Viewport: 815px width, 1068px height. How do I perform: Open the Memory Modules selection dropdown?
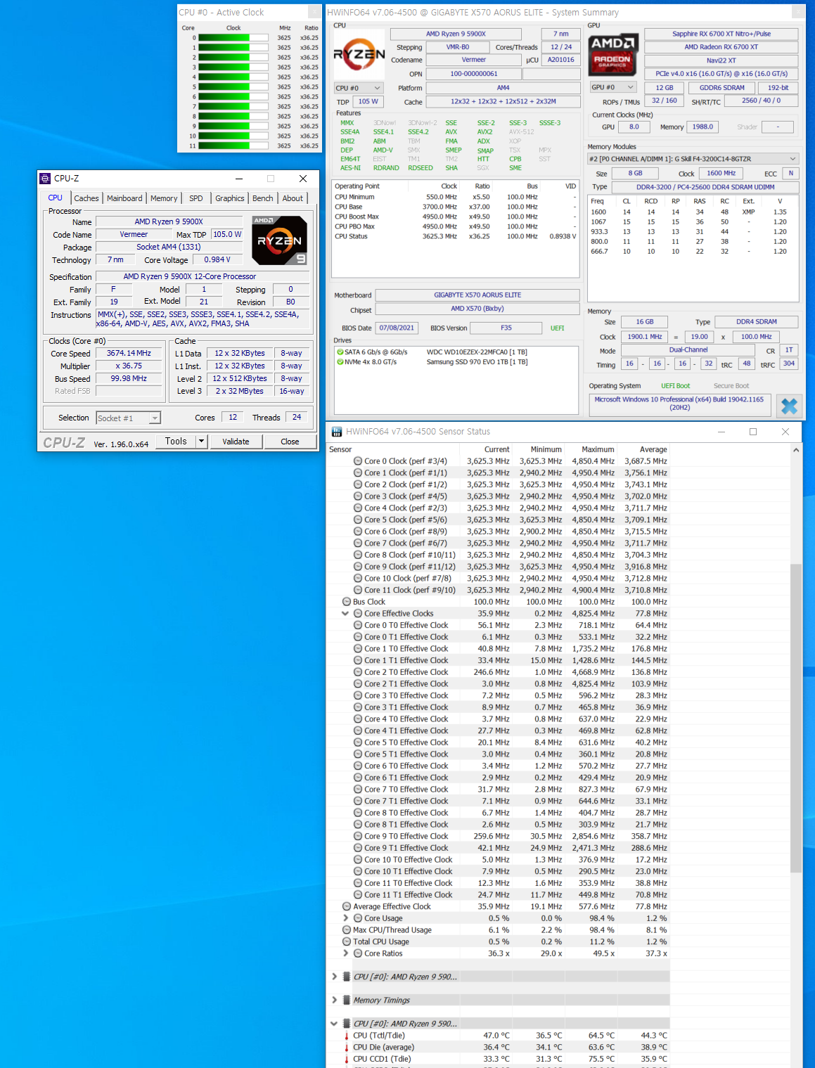coord(693,159)
